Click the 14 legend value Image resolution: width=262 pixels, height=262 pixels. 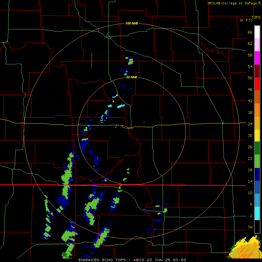click(250, 181)
